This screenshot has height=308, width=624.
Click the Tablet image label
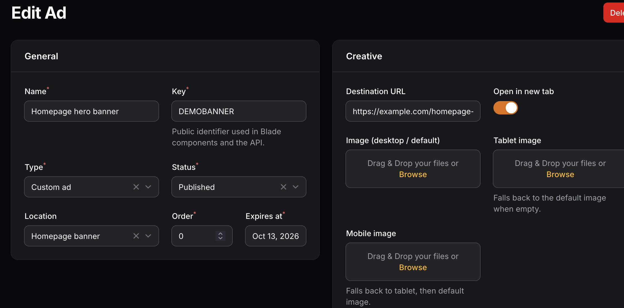point(517,140)
